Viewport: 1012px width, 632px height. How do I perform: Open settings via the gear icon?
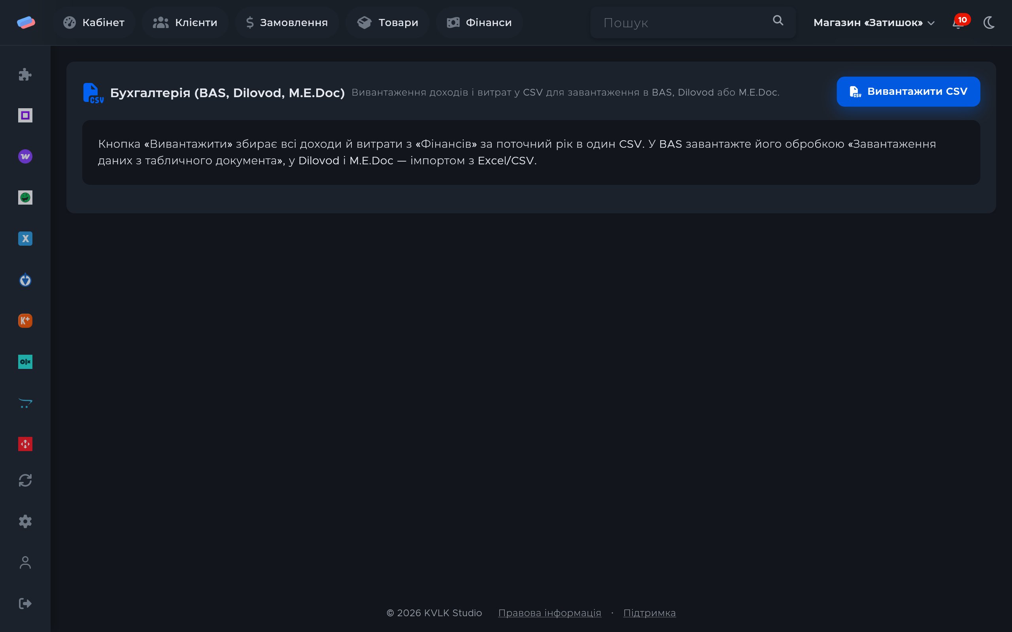tap(25, 521)
